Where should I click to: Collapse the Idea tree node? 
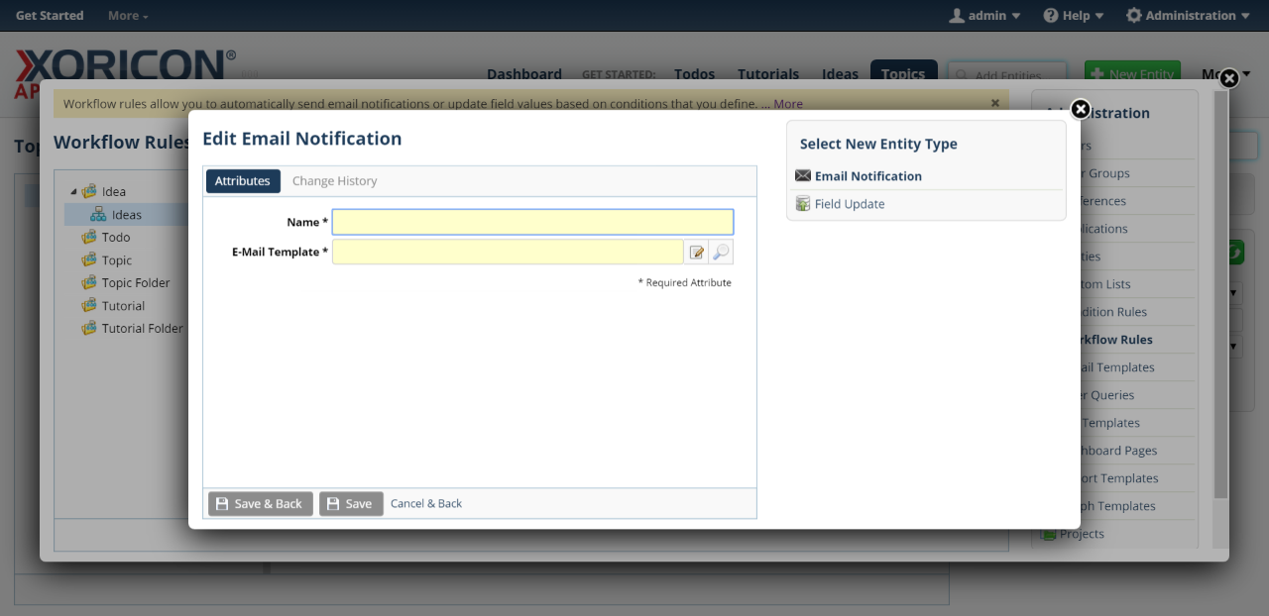coord(72,192)
